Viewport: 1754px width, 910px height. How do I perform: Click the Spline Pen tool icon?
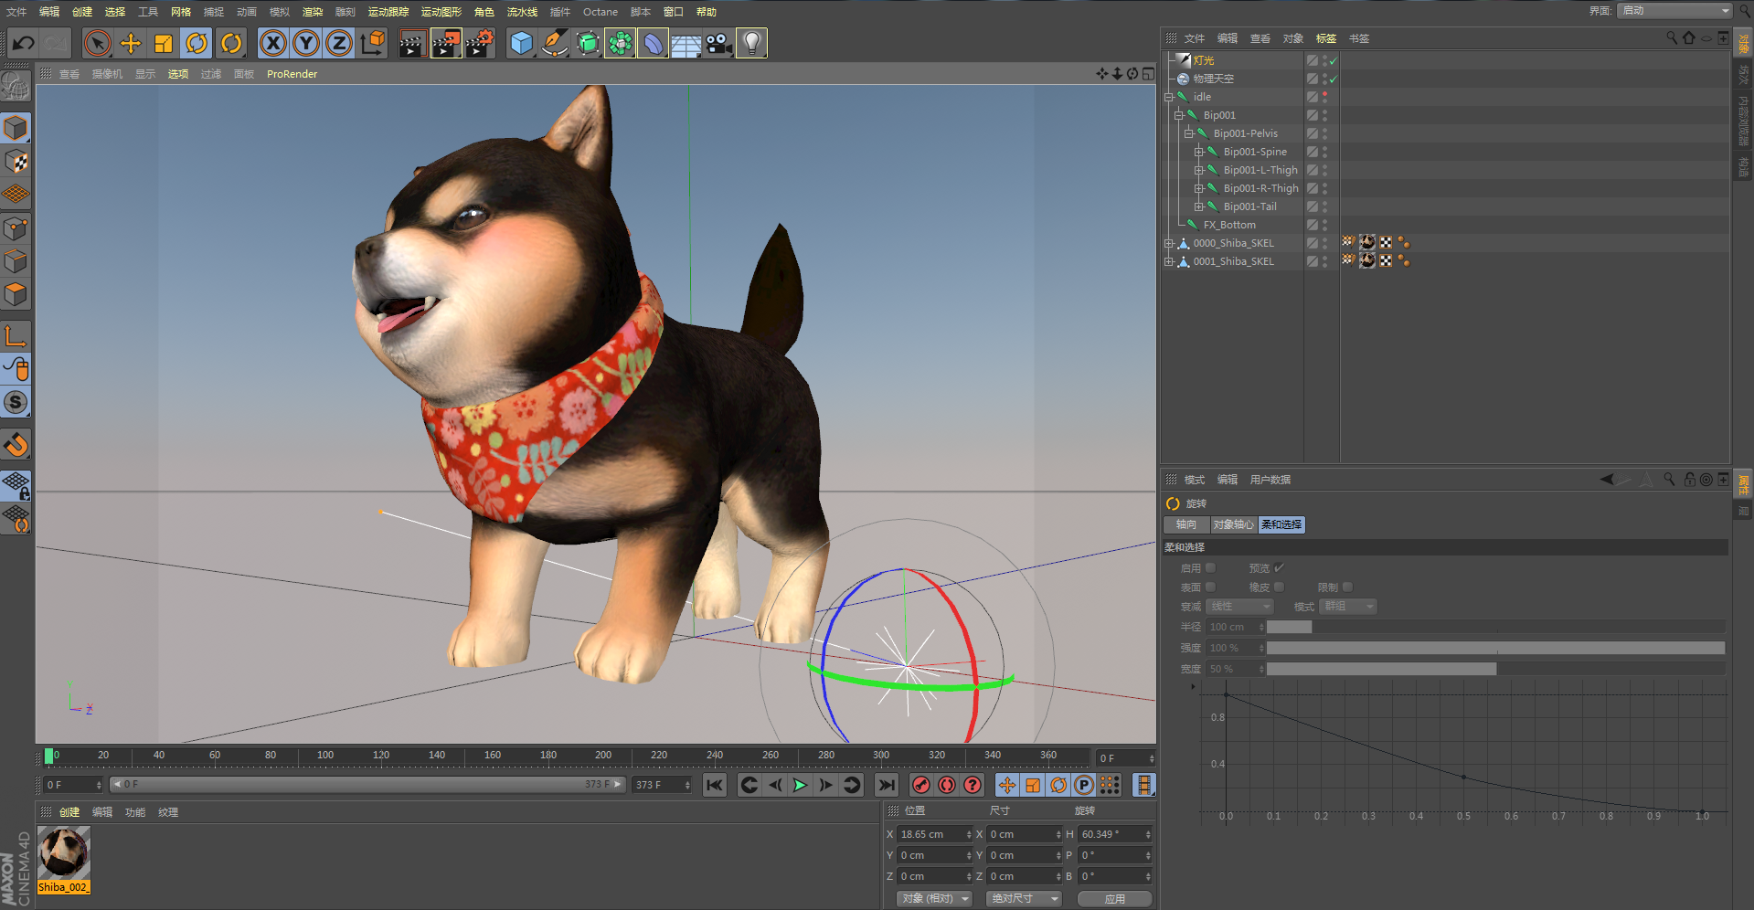[555, 43]
